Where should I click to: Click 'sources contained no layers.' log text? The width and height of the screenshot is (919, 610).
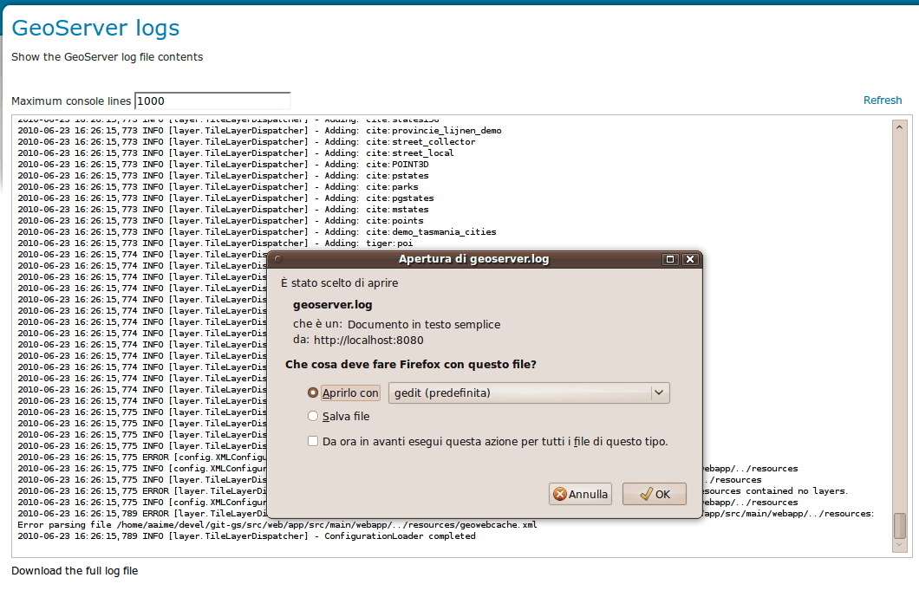[x=775, y=491]
